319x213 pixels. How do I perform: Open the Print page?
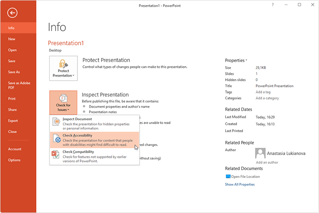18,99
